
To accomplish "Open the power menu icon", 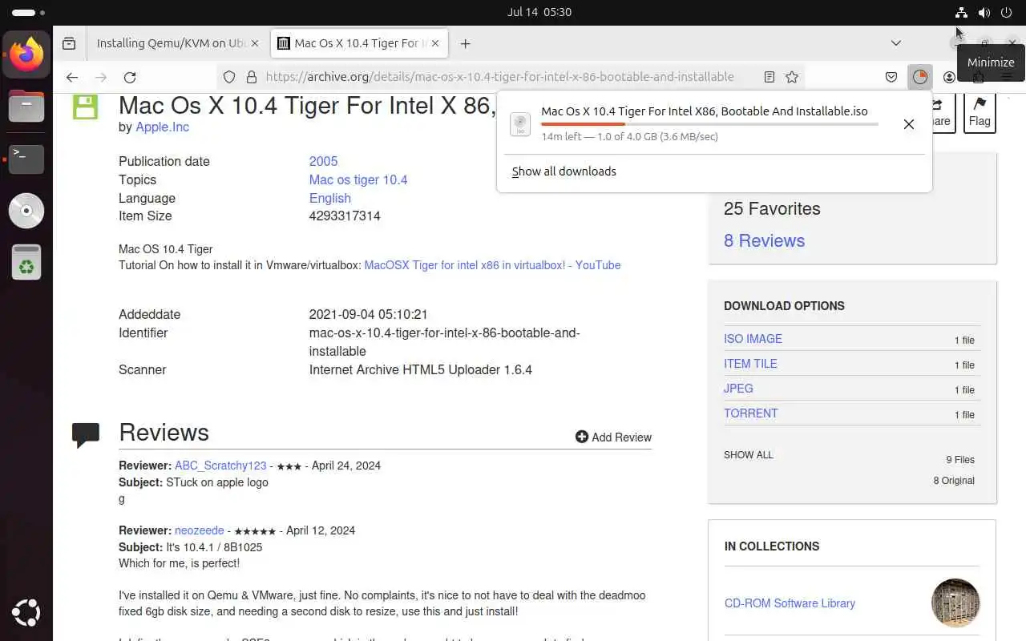I will coord(1007,12).
